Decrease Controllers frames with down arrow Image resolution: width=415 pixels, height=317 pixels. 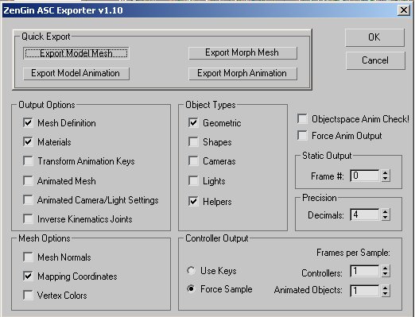point(386,274)
